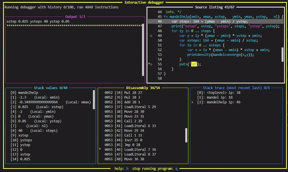Focus the Source listing 43/67 pane title
This screenshot has height=172, width=288.
tap(215, 7)
